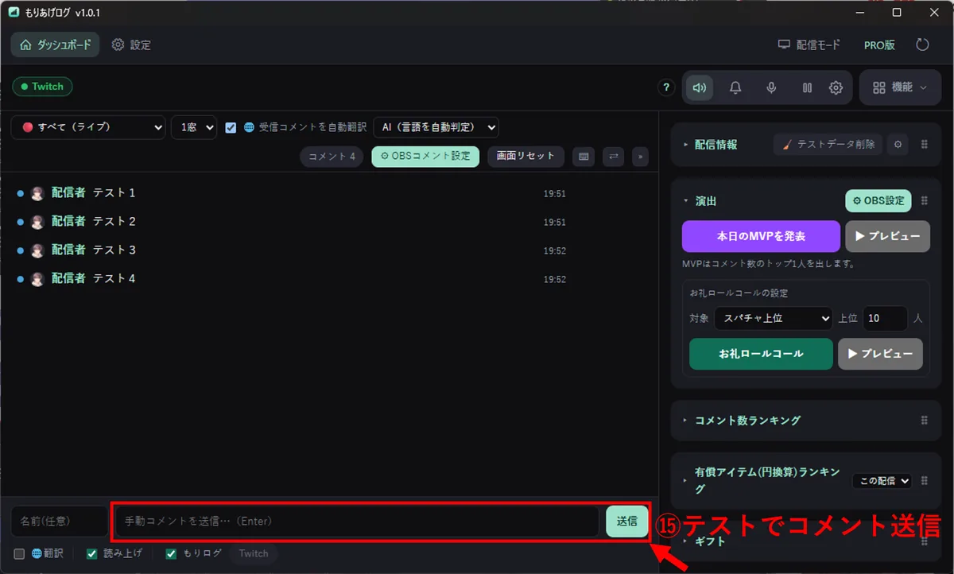954x574 pixels.
Task: Click the 名前(任意) name input field
Action: coord(59,522)
